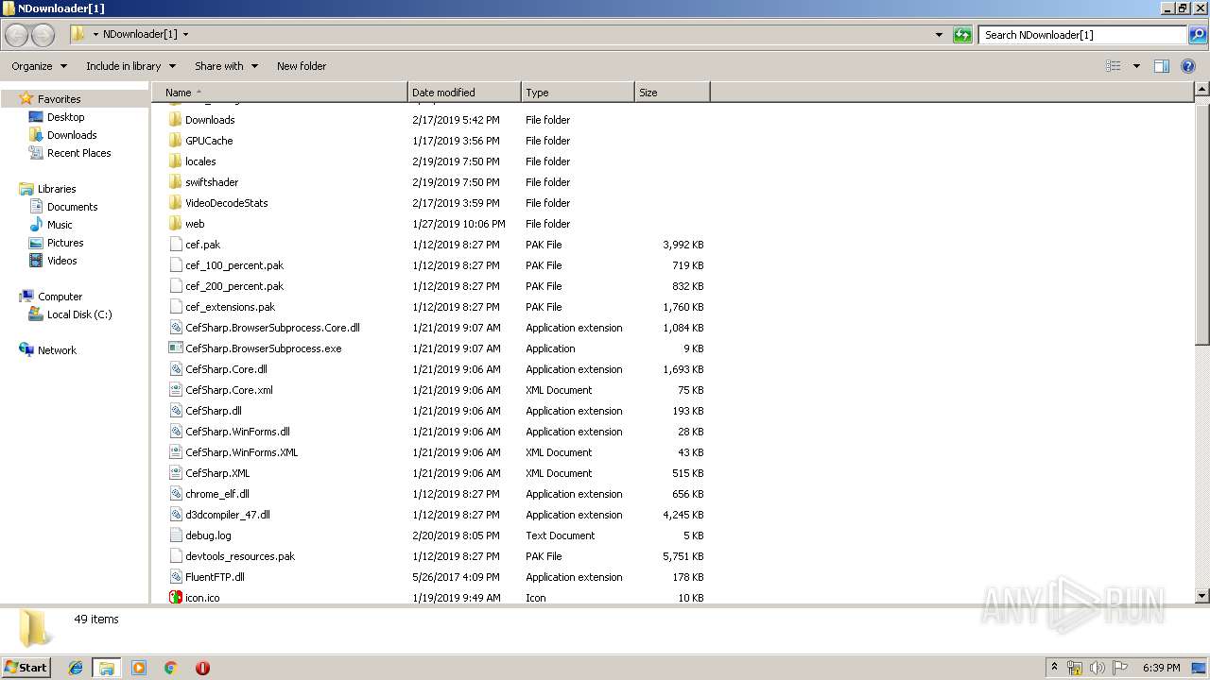Select Desktop in the Favorites list
Viewport: 1210px width, 680px height.
click(65, 117)
